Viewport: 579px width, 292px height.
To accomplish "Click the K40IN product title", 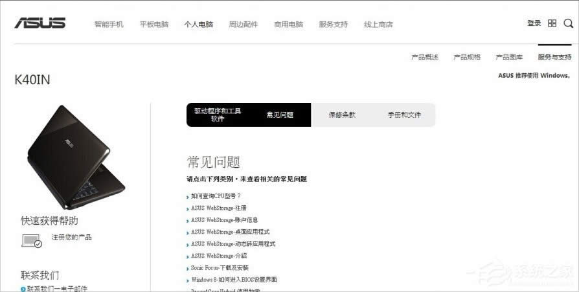I will [x=32, y=80].
